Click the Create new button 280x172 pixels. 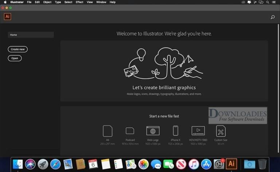point(17,49)
